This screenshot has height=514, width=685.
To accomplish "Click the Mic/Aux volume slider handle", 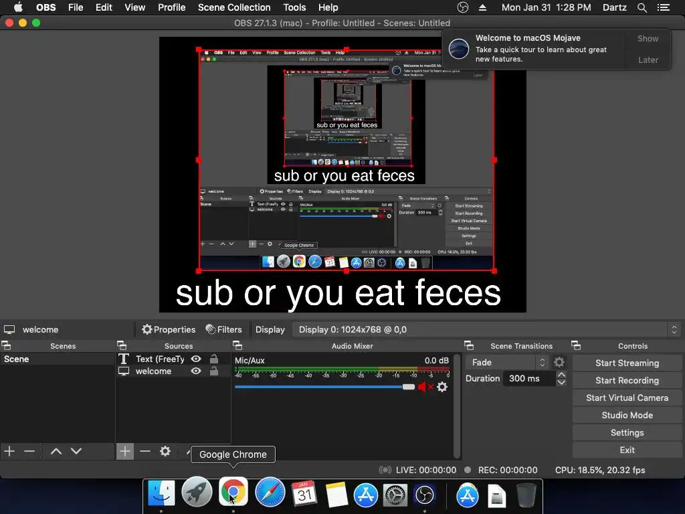I will [409, 387].
